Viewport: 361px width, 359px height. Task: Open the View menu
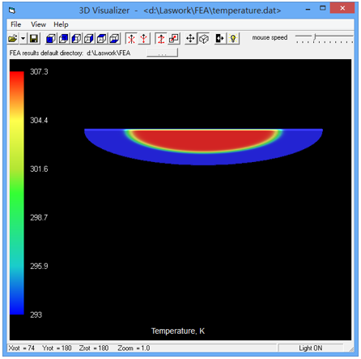(x=38, y=24)
